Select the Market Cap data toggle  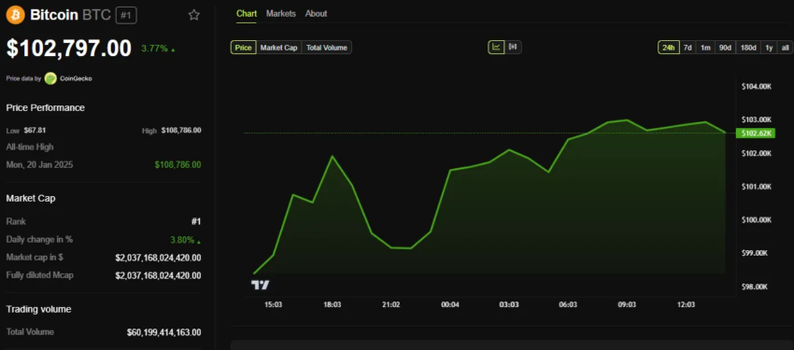point(278,48)
